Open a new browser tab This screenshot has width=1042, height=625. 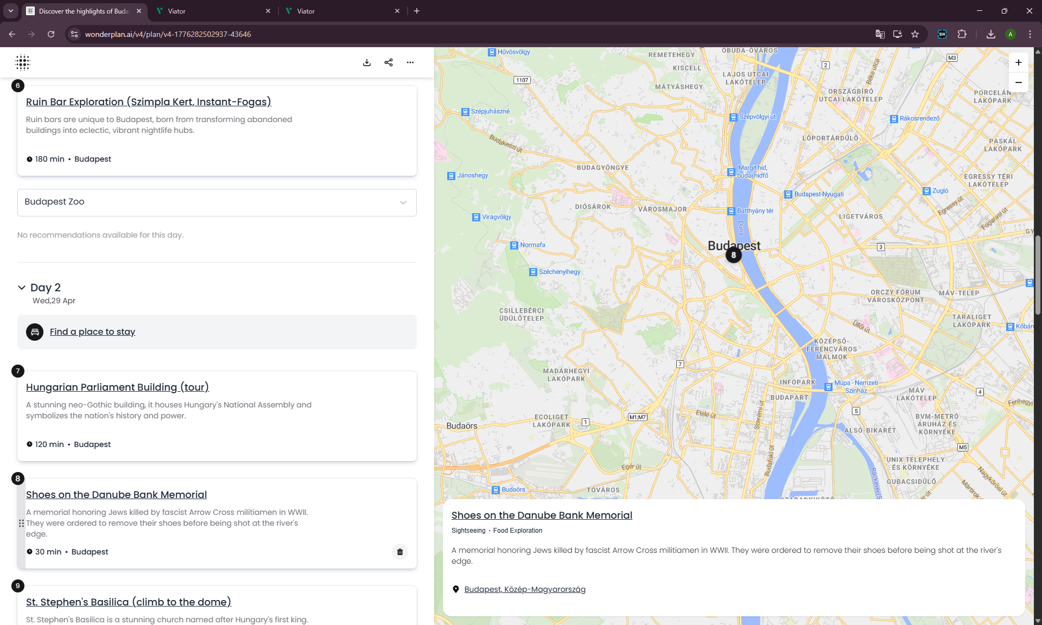417,11
